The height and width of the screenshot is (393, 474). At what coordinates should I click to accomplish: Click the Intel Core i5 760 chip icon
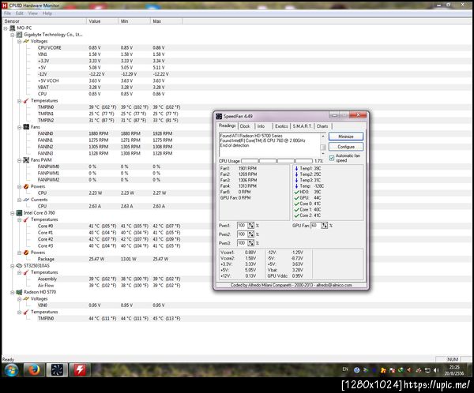19,213
